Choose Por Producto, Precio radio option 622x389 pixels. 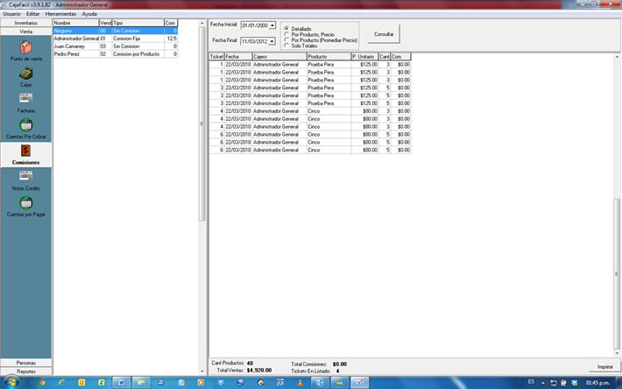coord(286,34)
